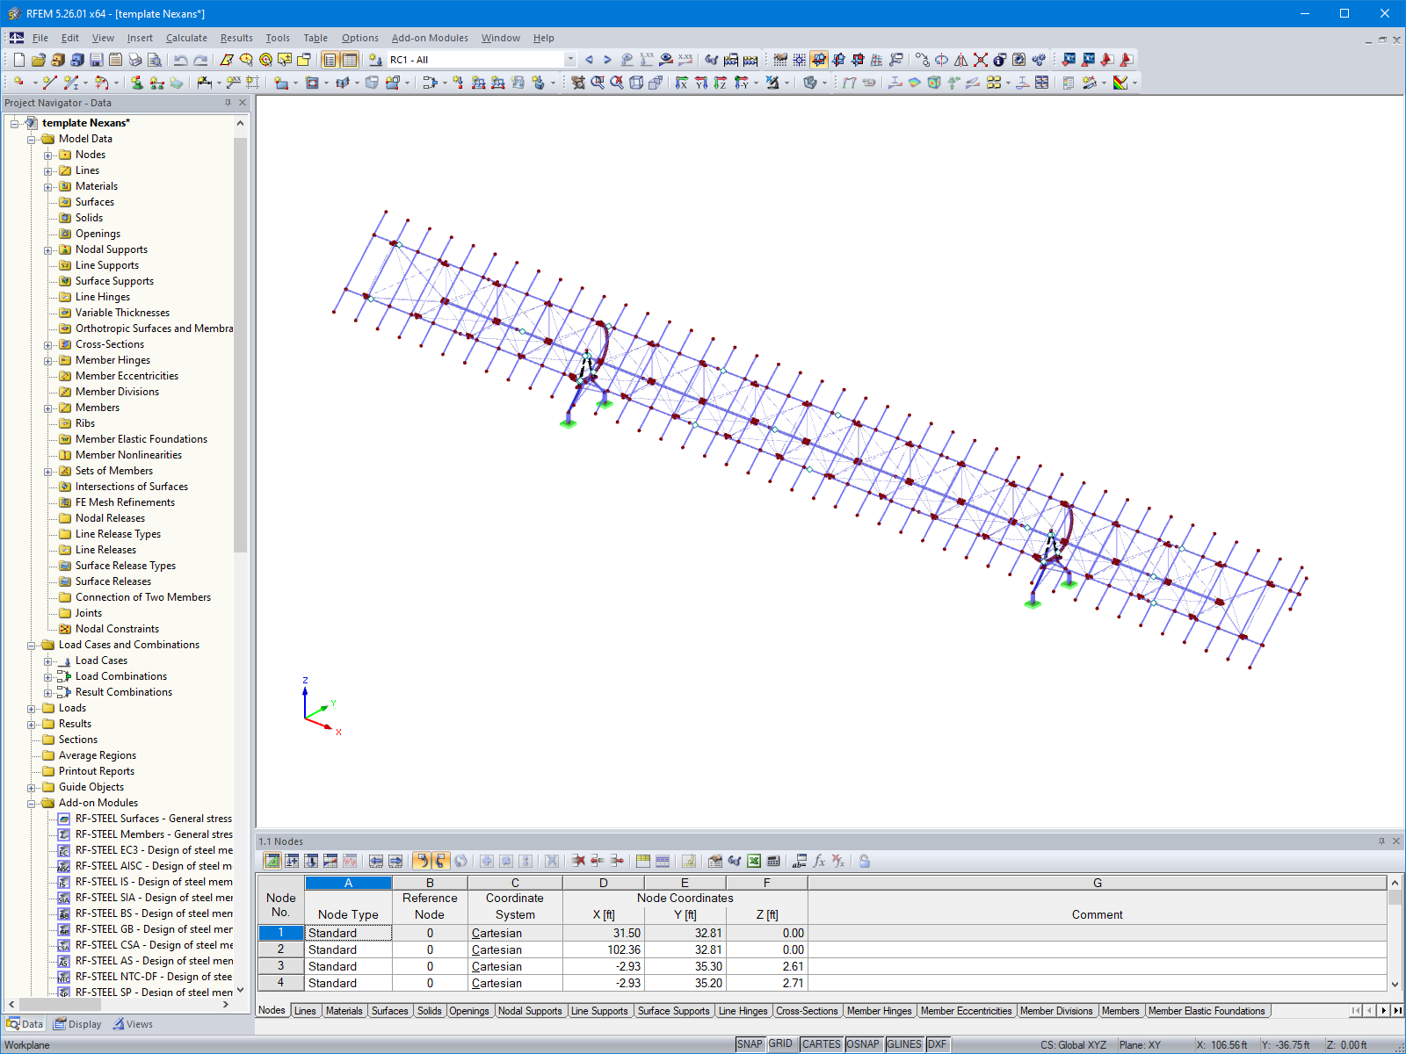Toggle CARTES in the status bar
1406x1054 pixels.
click(822, 1044)
